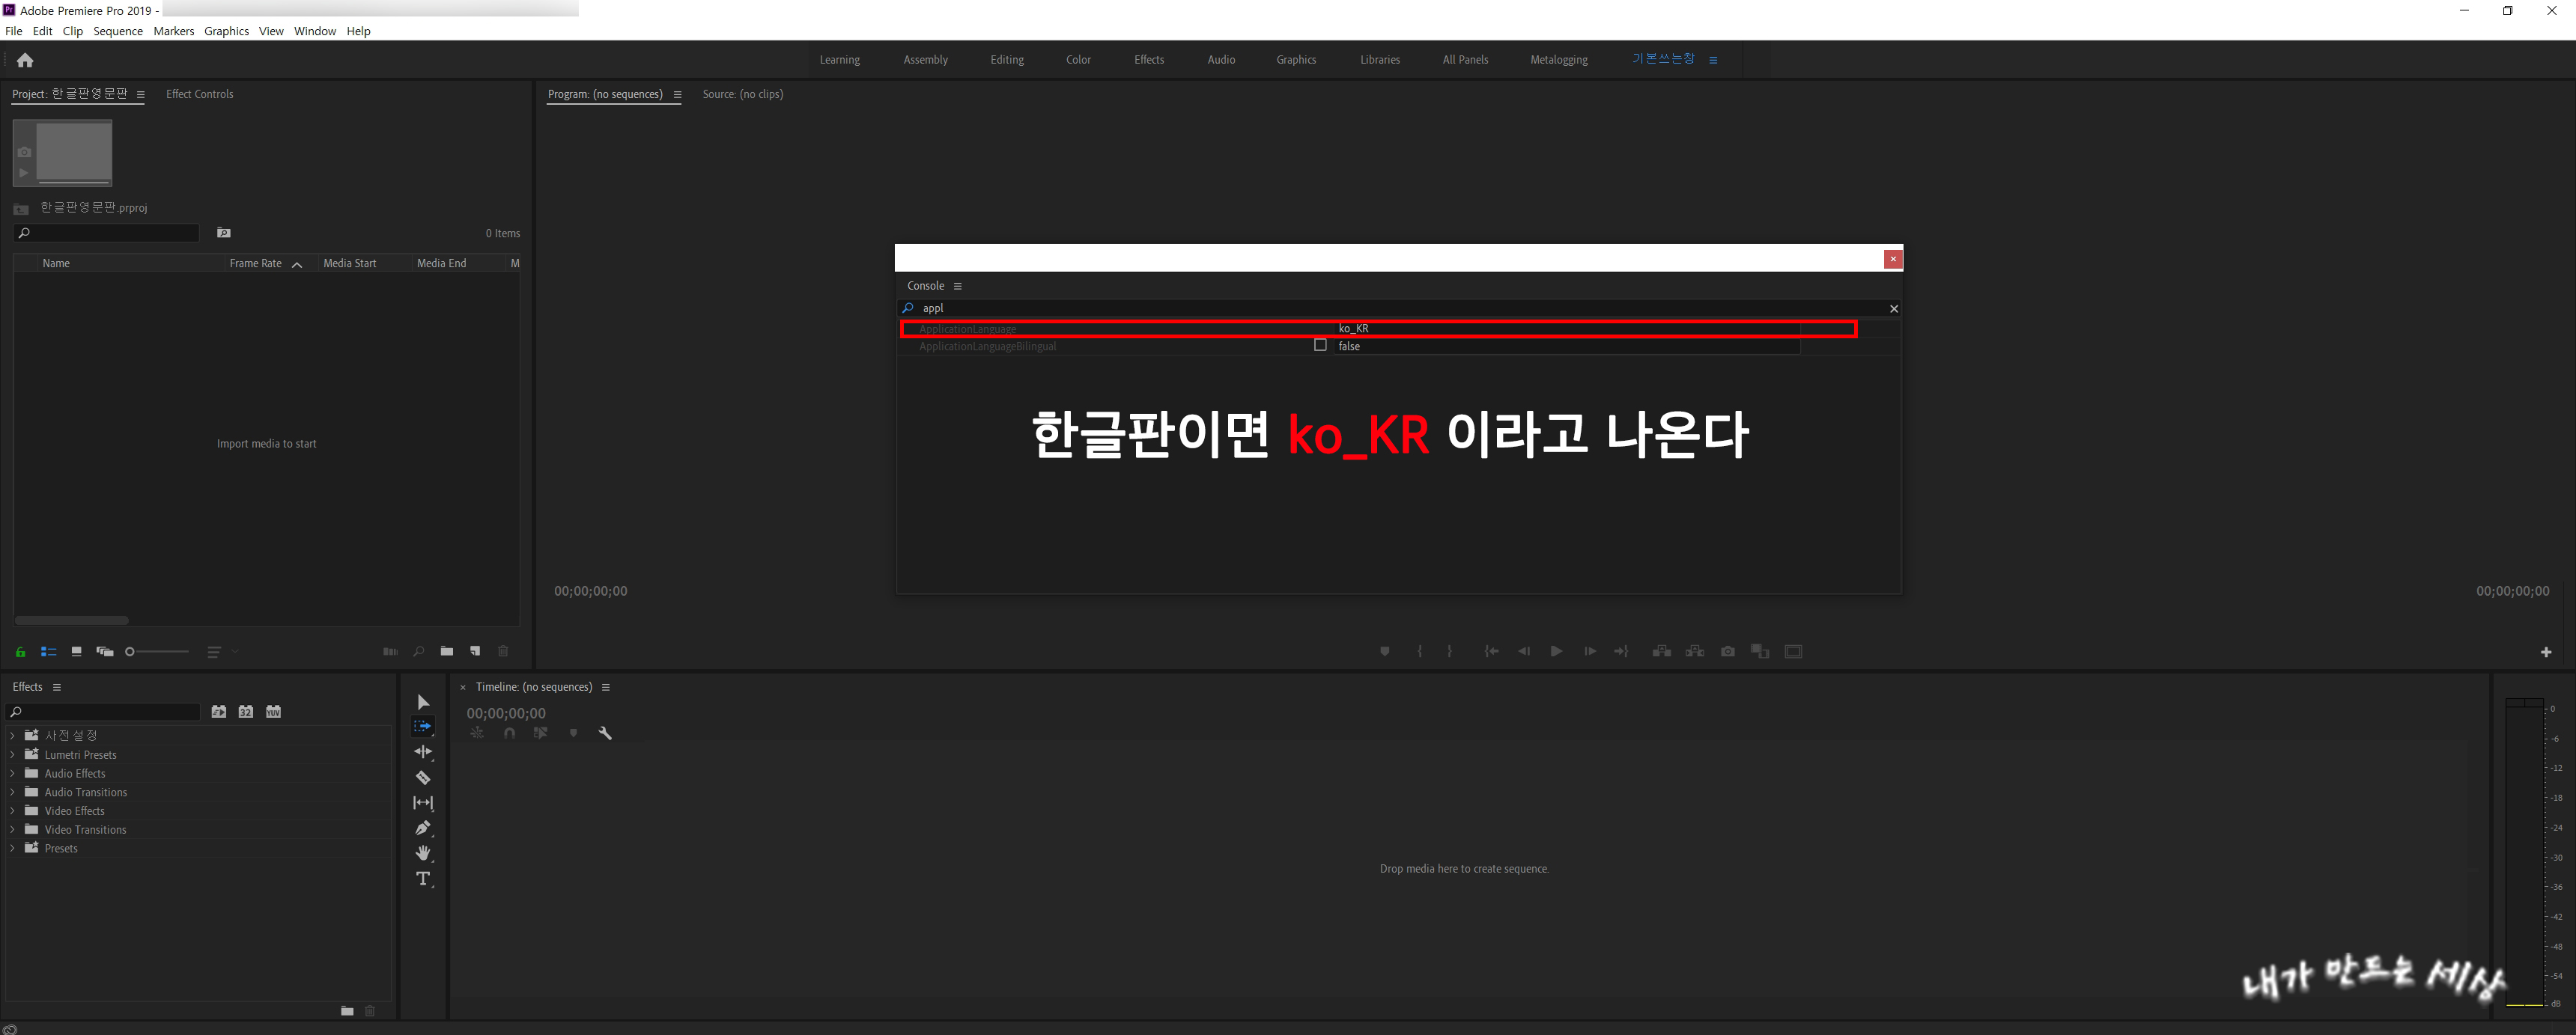
Task: Toggle project writable green lock
Action: click(x=20, y=651)
